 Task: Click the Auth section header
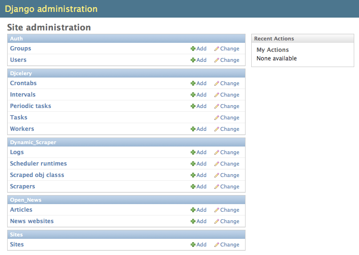[126, 39]
